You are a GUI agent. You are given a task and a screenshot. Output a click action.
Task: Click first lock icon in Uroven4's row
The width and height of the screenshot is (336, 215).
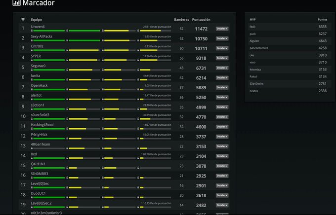tap(32, 31)
